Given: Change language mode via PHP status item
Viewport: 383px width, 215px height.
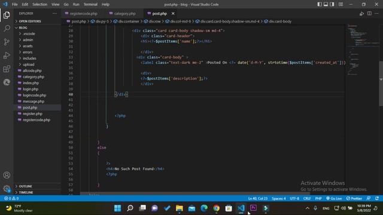Looking at the screenshot, I should pos(318,198).
